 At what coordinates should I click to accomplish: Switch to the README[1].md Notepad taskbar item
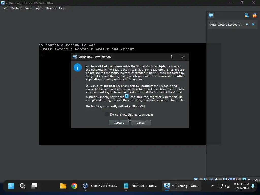pyautogui.click(x=140, y=186)
